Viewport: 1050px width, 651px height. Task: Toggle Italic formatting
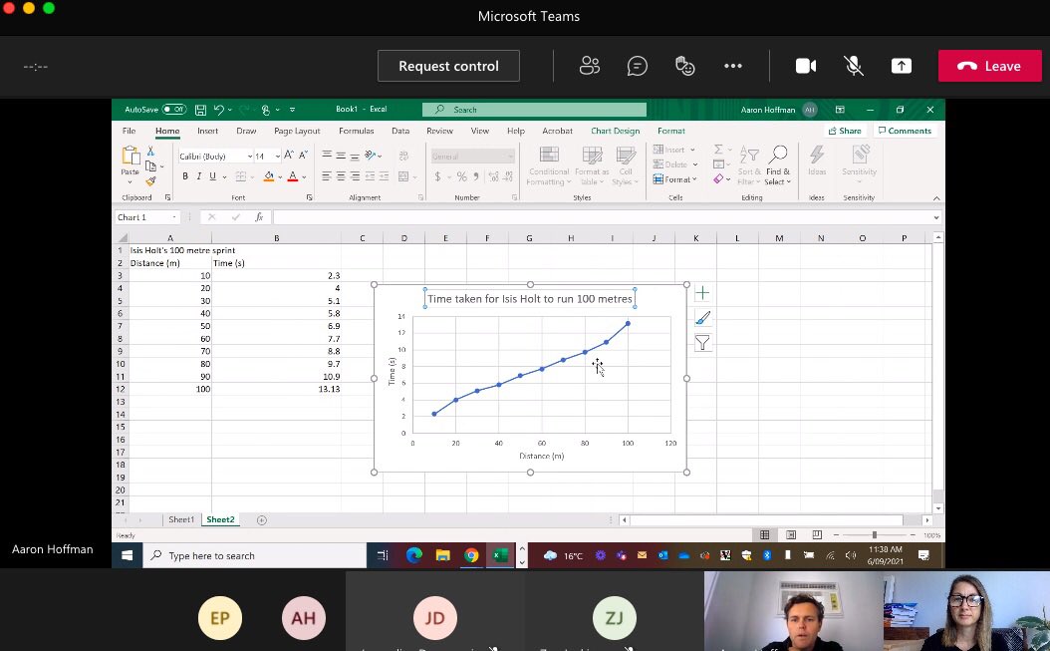click(199, 176)
